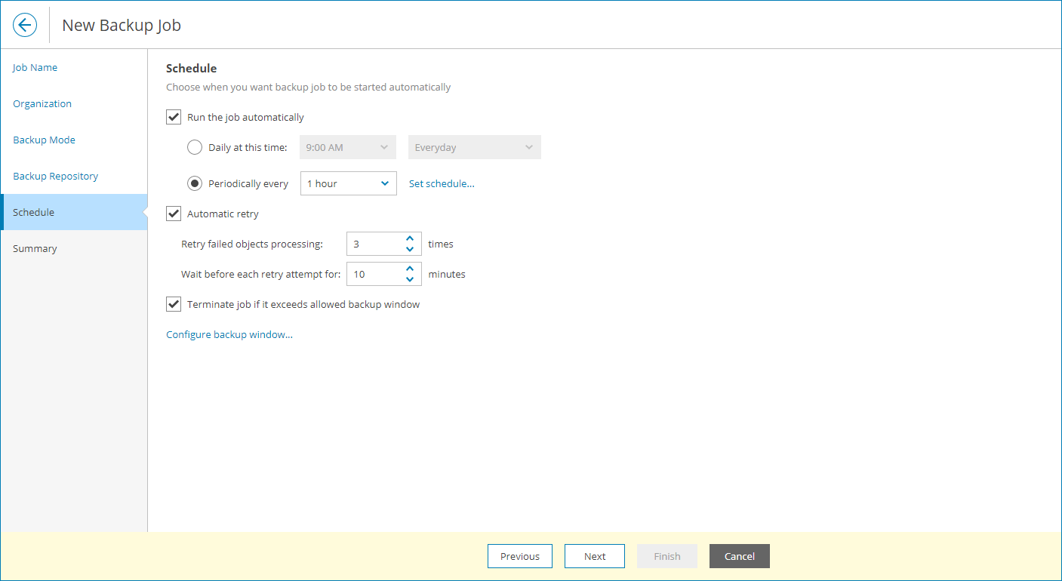Decrement the retry times value using down arrow
The image size is (1062, 581).
pyautogui.click(x=410, y=248)
